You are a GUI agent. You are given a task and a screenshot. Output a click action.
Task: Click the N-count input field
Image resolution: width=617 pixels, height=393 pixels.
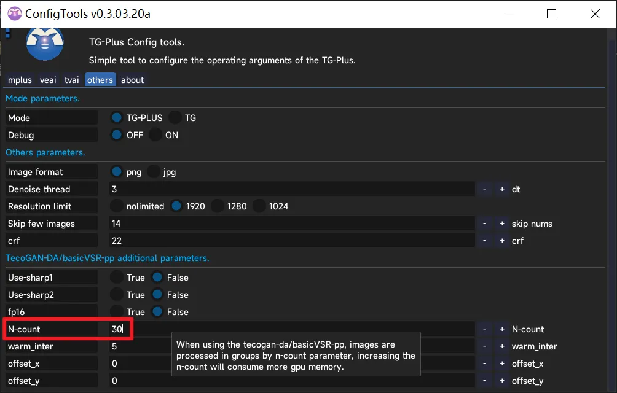[292, 329]
